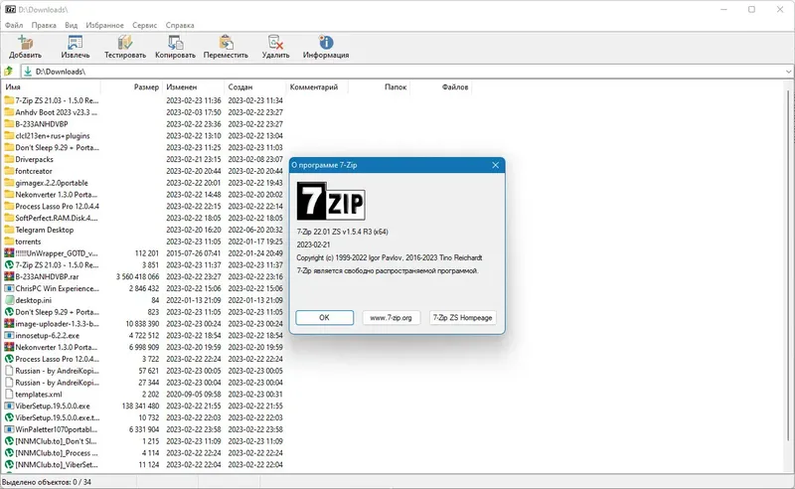The width and height of the screenshot is (795, 489).
Task: Go up one folder with green arrow icon
Action: (9, 72)
